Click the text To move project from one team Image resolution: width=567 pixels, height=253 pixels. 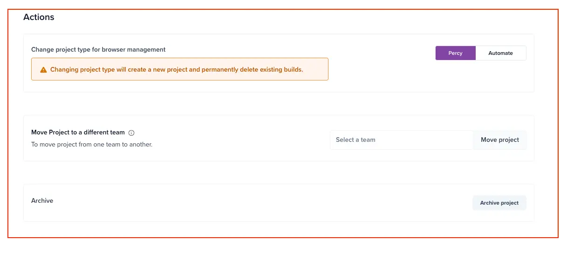coord(92,145)
